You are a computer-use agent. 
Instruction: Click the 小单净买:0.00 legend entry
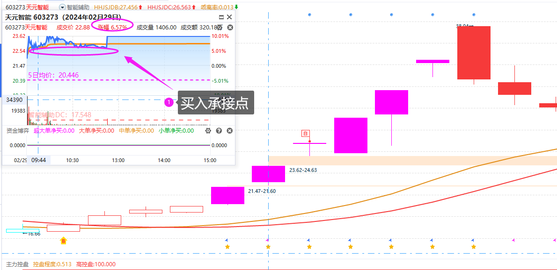click(176, 131)
